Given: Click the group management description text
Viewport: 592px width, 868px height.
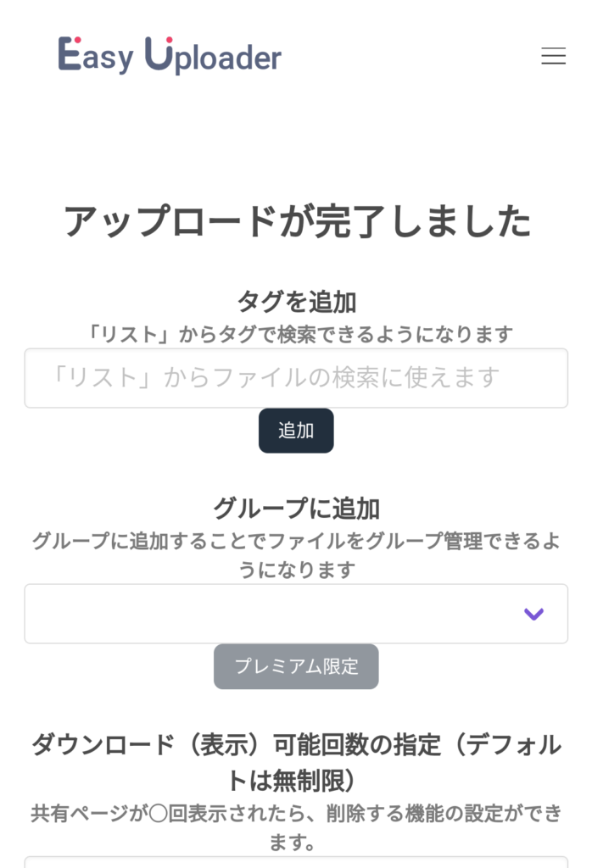Looking at the screenshot, I should point(296,554).
